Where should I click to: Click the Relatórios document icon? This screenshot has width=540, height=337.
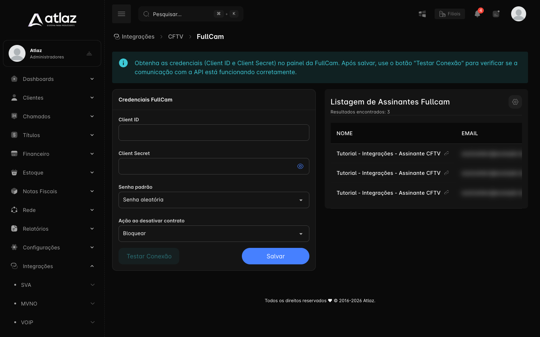14,228
